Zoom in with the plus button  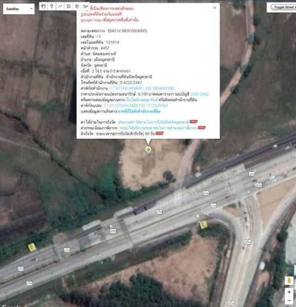pyautogui.click(x=289, y=292)
